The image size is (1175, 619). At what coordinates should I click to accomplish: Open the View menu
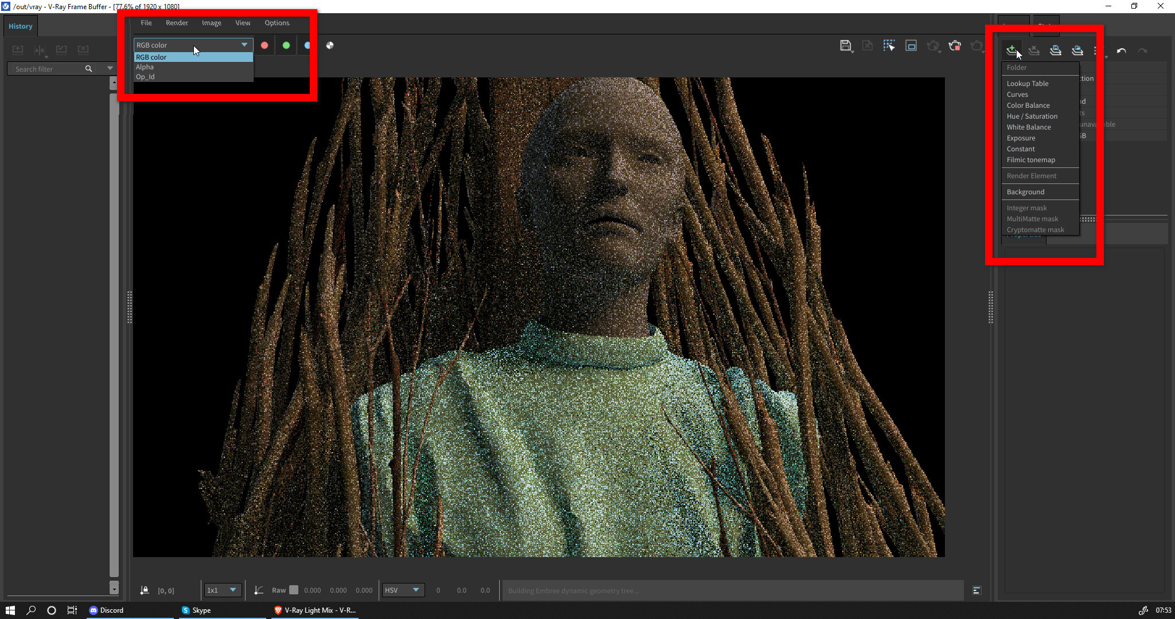(243, 23)
